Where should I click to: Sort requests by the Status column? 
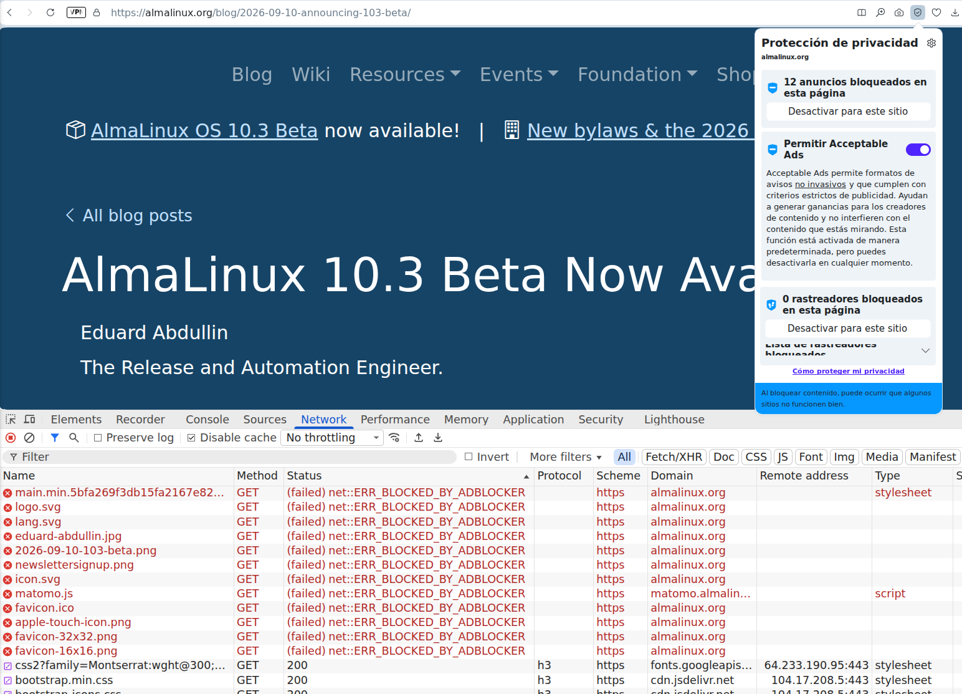pos(408,476)
